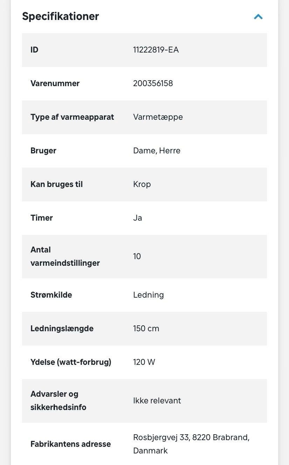
Task: Click the Kan bruges til label
Action: pos(57,184)
